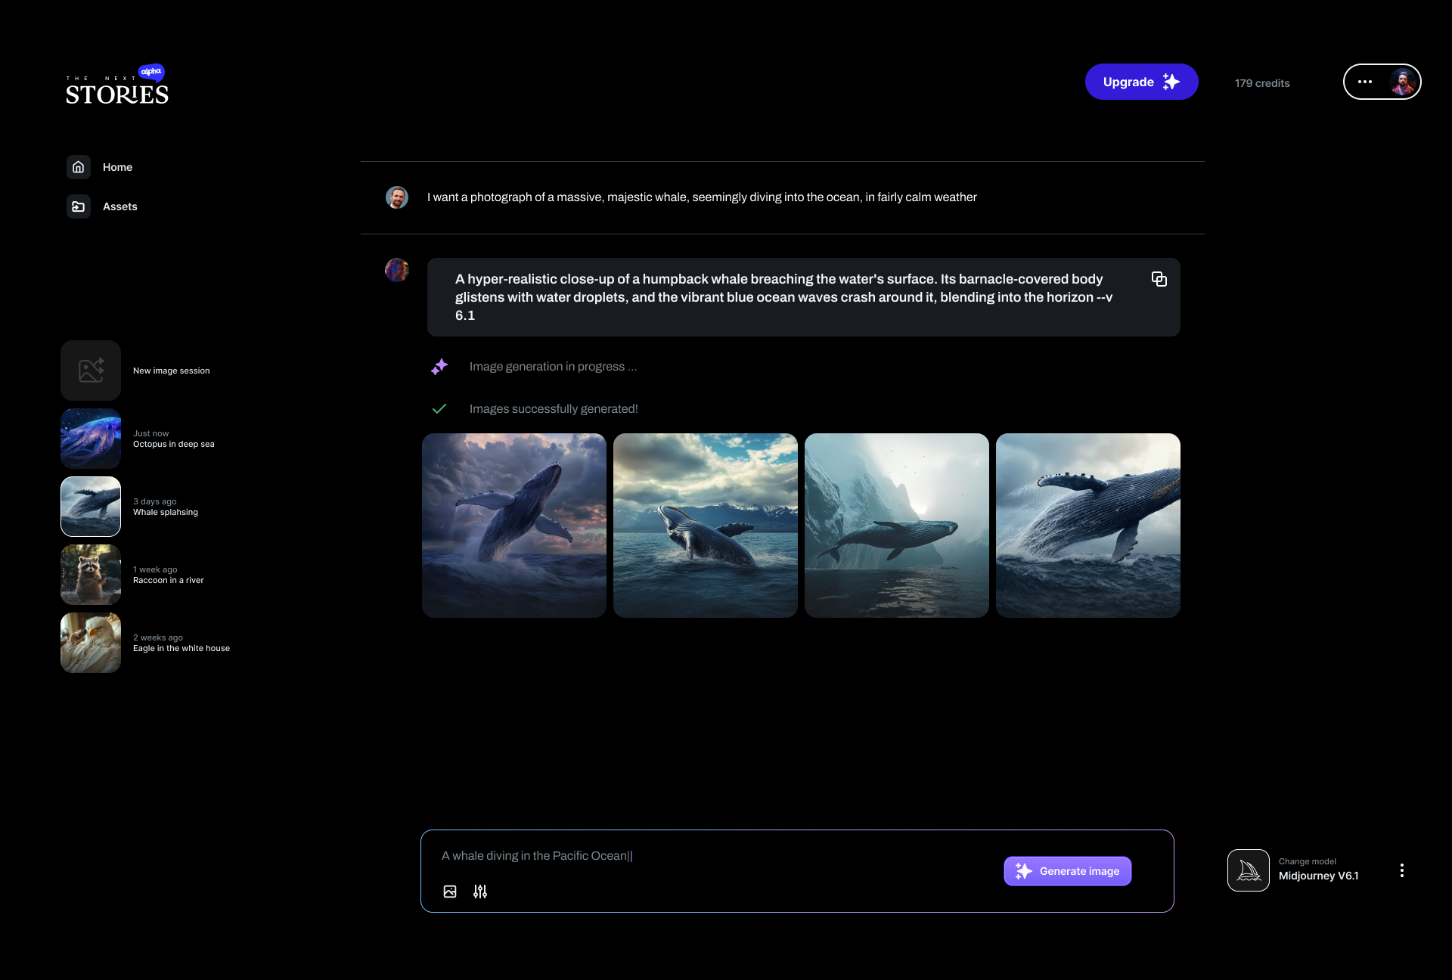This screenshot has height=980, width=1452.
Task: Expand Change model Midjourney V6.1 selector
Action: (x=1318, y=870)
